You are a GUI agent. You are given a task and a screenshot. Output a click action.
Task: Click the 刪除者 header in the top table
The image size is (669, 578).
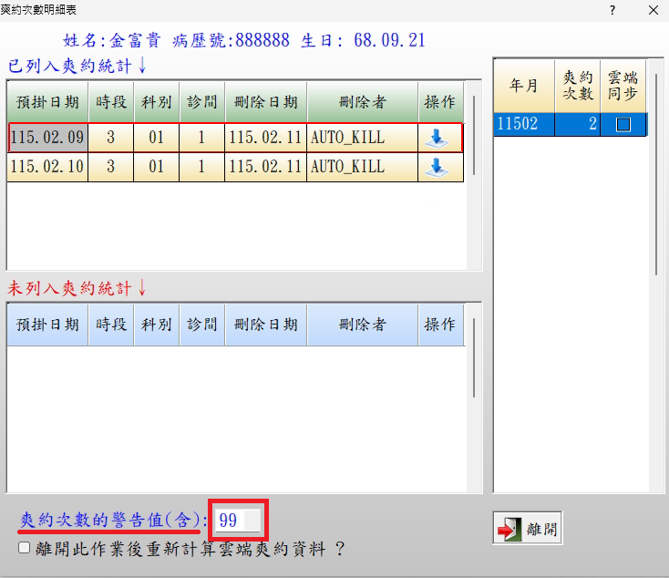point(362,101)
